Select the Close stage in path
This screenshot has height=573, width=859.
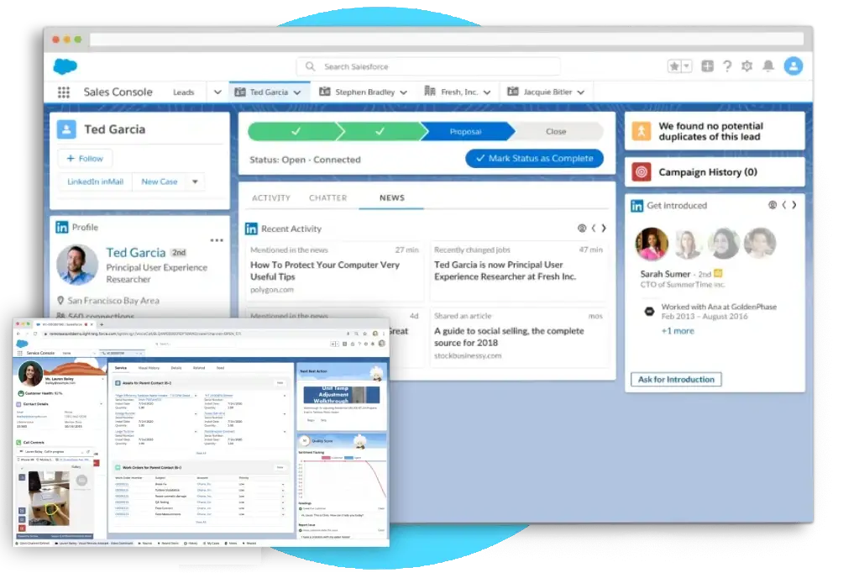[x=556, y=132]
